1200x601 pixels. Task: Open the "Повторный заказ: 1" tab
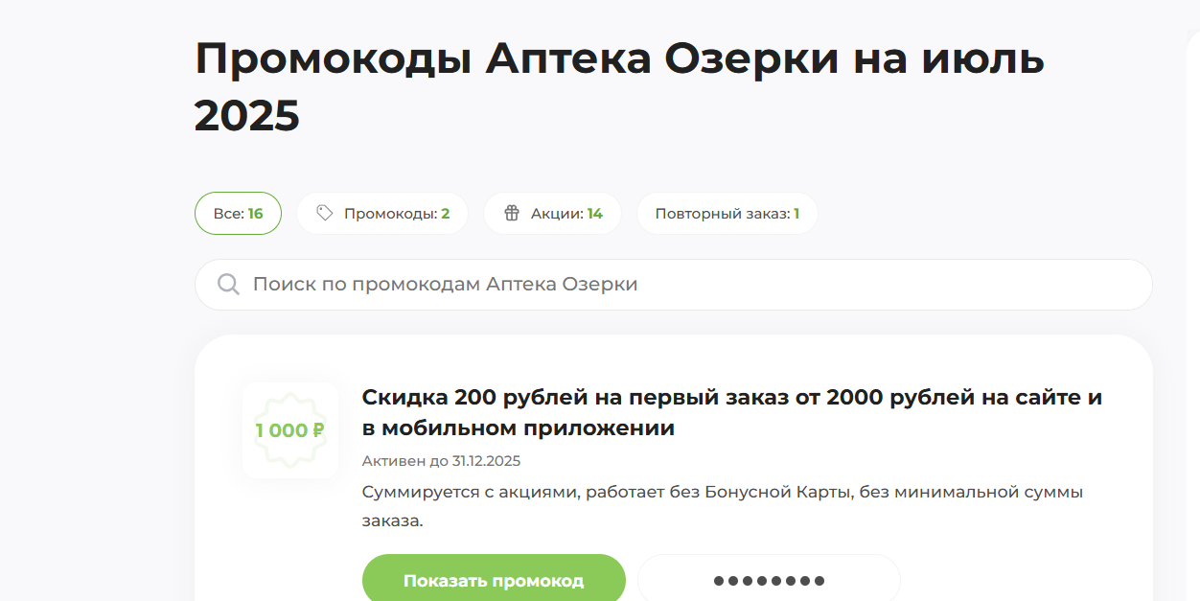point(727,214)
